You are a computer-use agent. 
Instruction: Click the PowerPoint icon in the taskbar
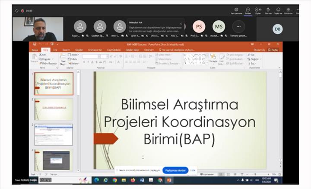click(x=169, y=180)
